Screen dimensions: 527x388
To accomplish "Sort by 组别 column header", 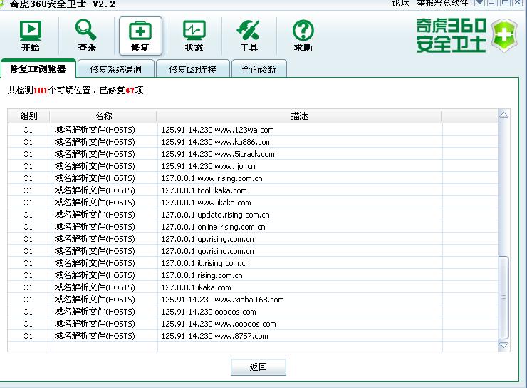I will (x=28, y=116).
